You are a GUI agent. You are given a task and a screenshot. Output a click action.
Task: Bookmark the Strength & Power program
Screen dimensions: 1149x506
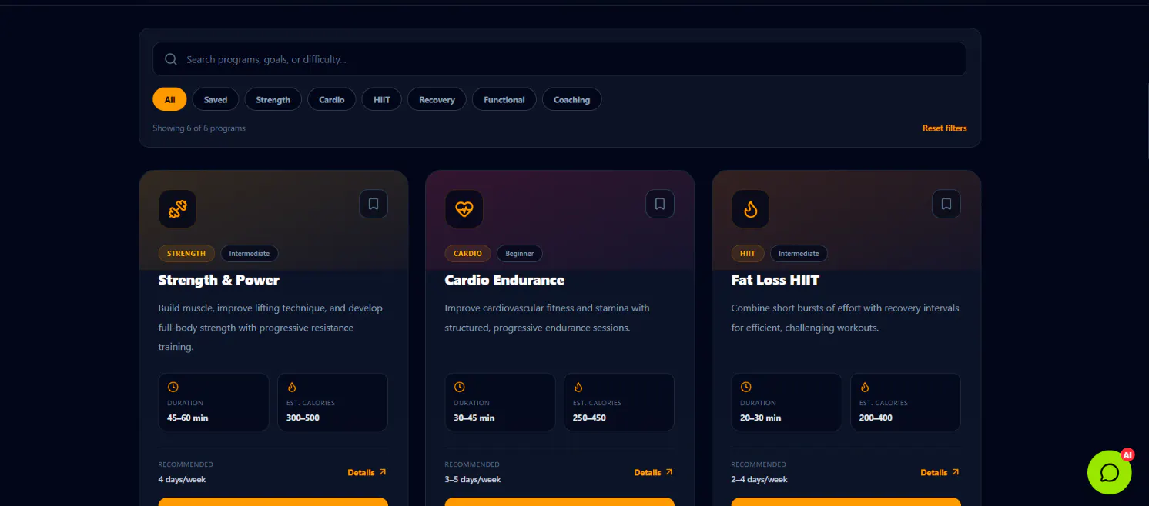pos(374,204)
